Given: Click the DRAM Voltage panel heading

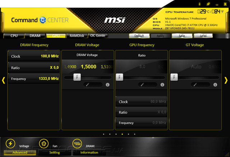Looking at the screenshot, I should [87, 45].
